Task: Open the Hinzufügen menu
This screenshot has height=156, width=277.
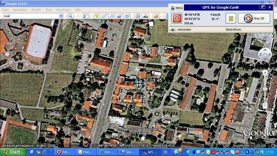Action: click(63, 10)
